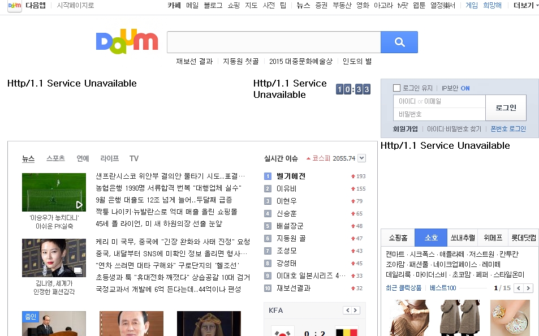
Task: Open top navigation 뉴스 link
Action: point(303,6)
